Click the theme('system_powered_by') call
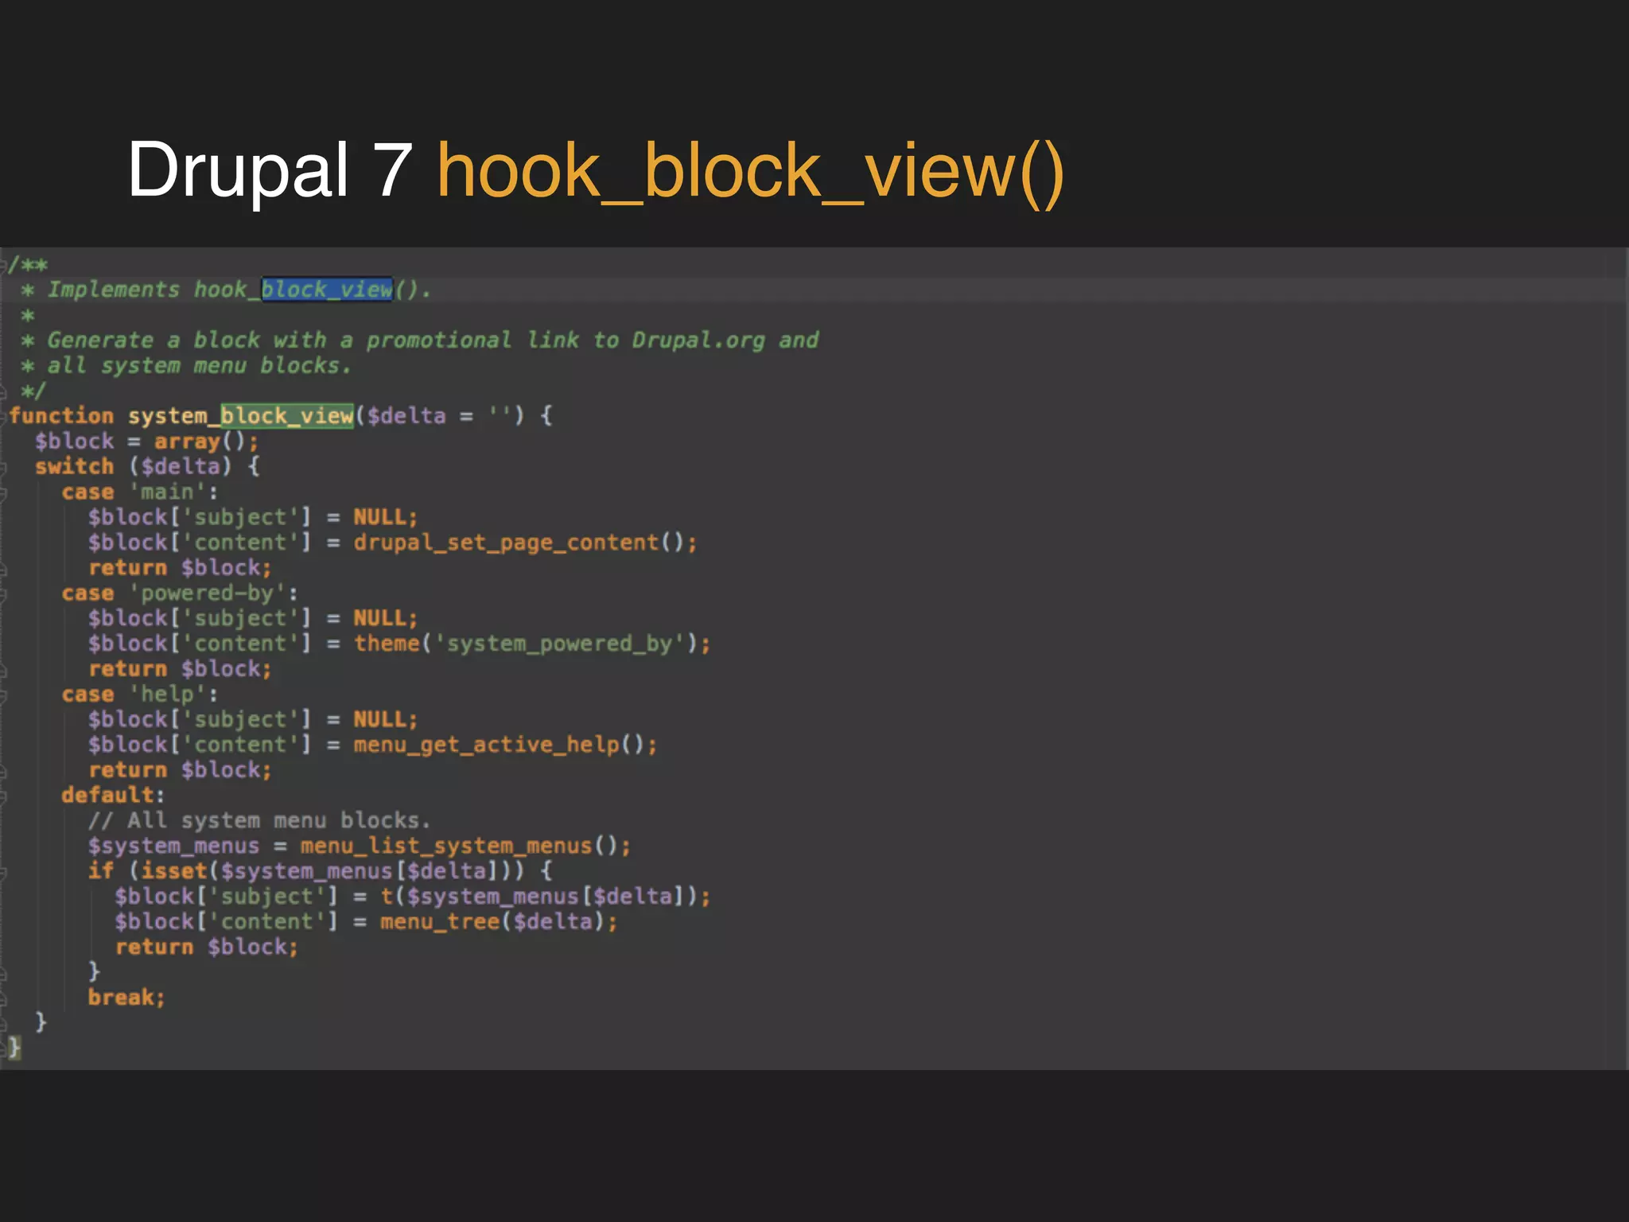This screenshot has height=1222, width=1629. coord(532,644)
